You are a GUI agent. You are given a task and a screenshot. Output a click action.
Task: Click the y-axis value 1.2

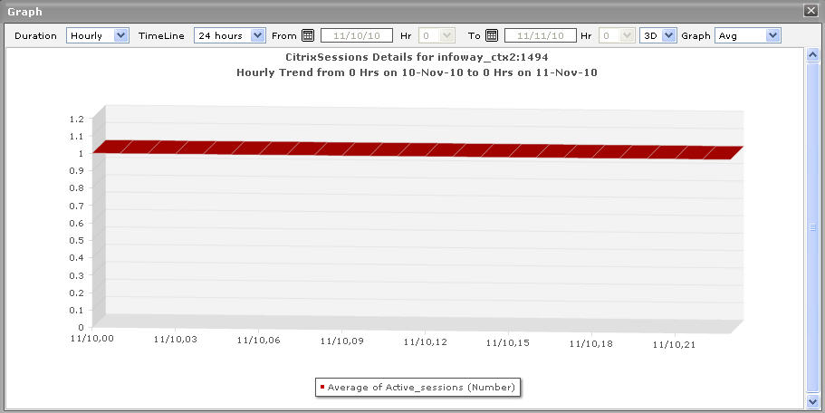pos(76,119)
